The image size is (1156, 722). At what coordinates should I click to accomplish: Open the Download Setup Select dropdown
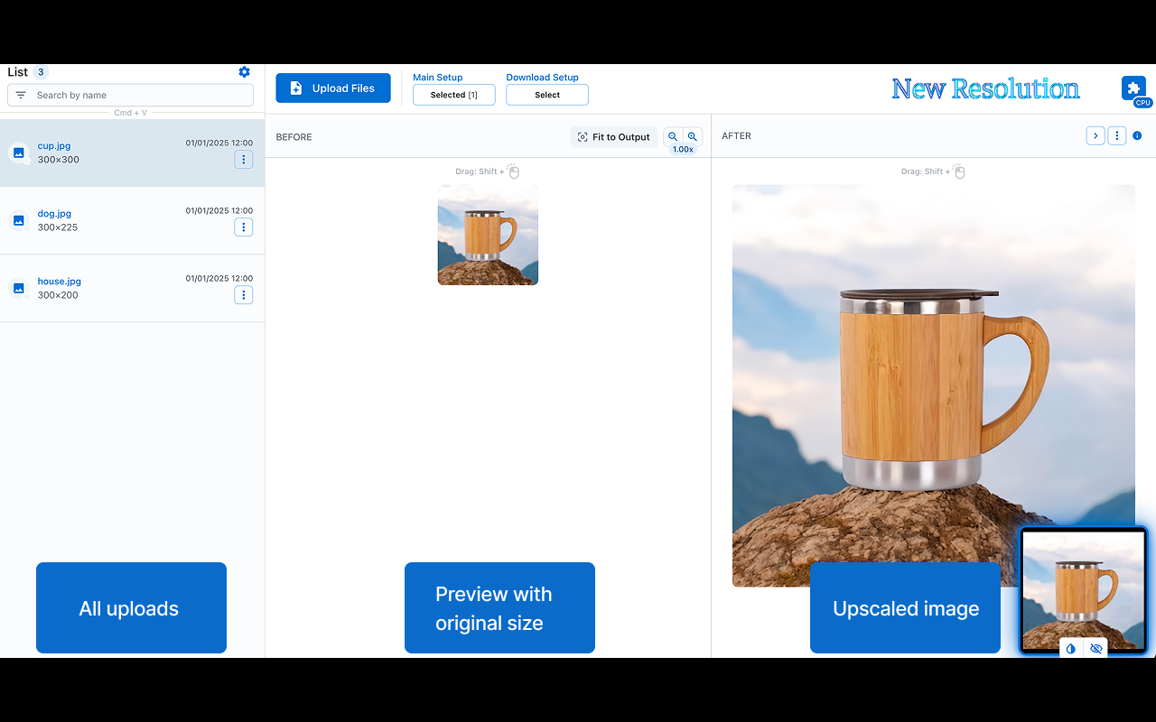tap(546, 95)
